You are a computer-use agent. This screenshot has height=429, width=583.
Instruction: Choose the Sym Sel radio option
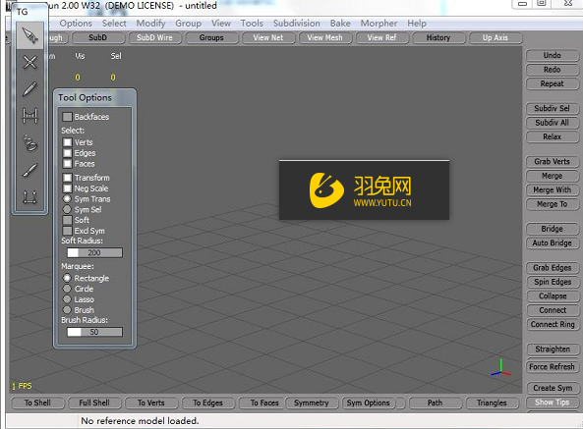[x=67, y=209]
